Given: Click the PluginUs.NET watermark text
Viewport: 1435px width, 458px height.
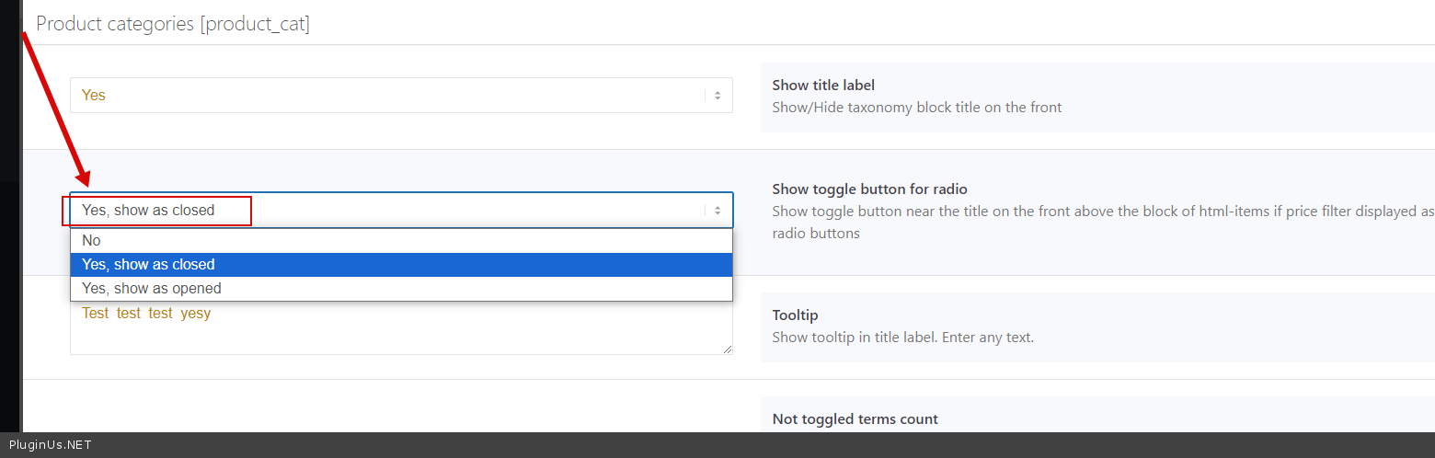Looking at the screenshot, I should [x=51, y=445].
